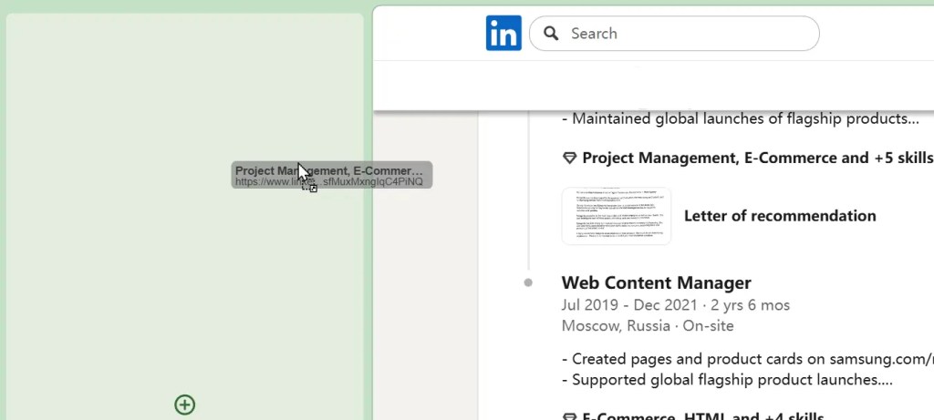Focus the LinkedIn Search field
934x420 pixels.
point(684,34)
